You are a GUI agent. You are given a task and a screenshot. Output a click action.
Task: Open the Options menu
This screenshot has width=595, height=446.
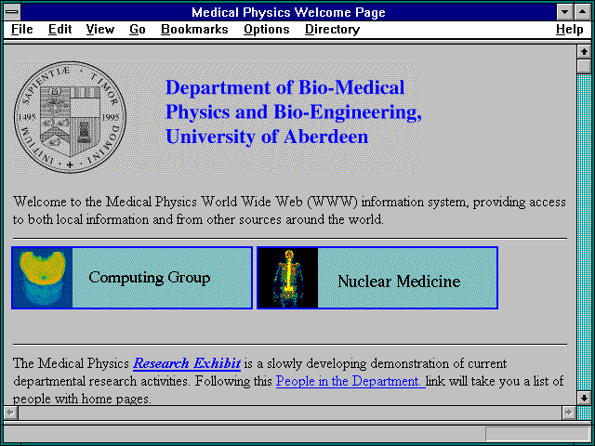coord(267,30)
